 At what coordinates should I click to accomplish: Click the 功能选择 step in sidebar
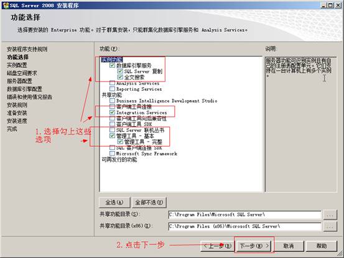click(x=18, y=57)
